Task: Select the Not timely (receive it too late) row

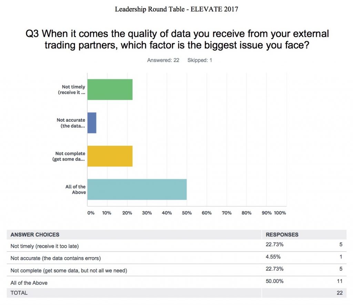Action: (176, 246)
